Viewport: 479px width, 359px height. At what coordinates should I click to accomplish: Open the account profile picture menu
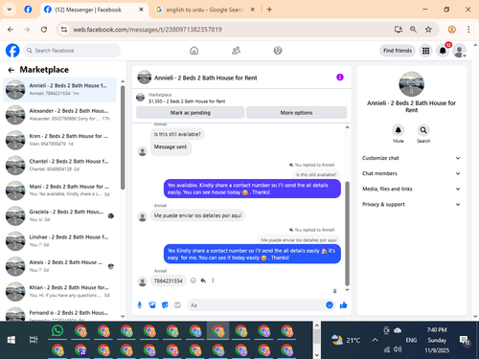pos(460,51)
